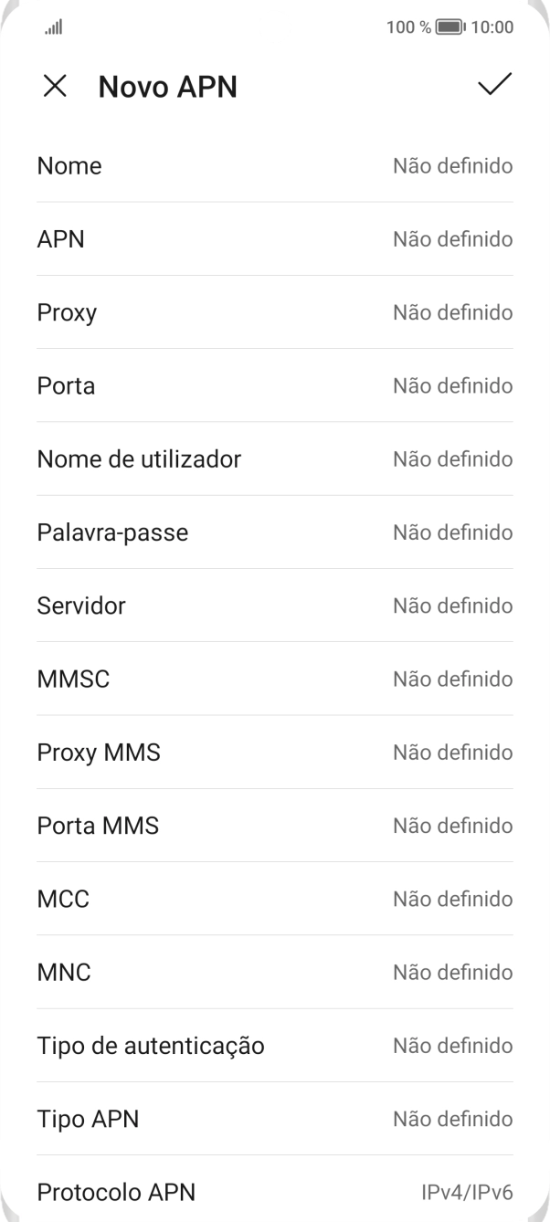The height and width of the screenshot is (1222, 550).
Task: Select the Porta field
Action: 274,385
